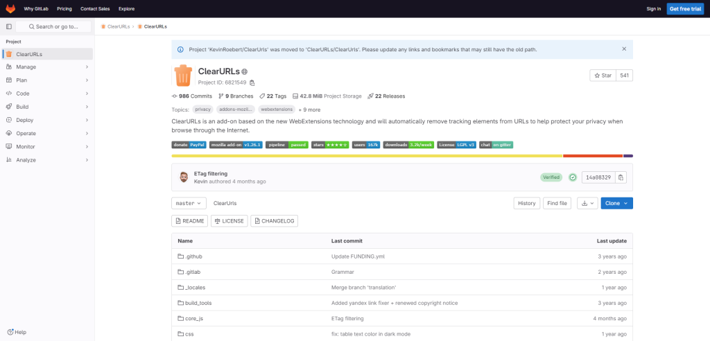
Task: Click the Monitor screen icon
Action: point(8,147)
